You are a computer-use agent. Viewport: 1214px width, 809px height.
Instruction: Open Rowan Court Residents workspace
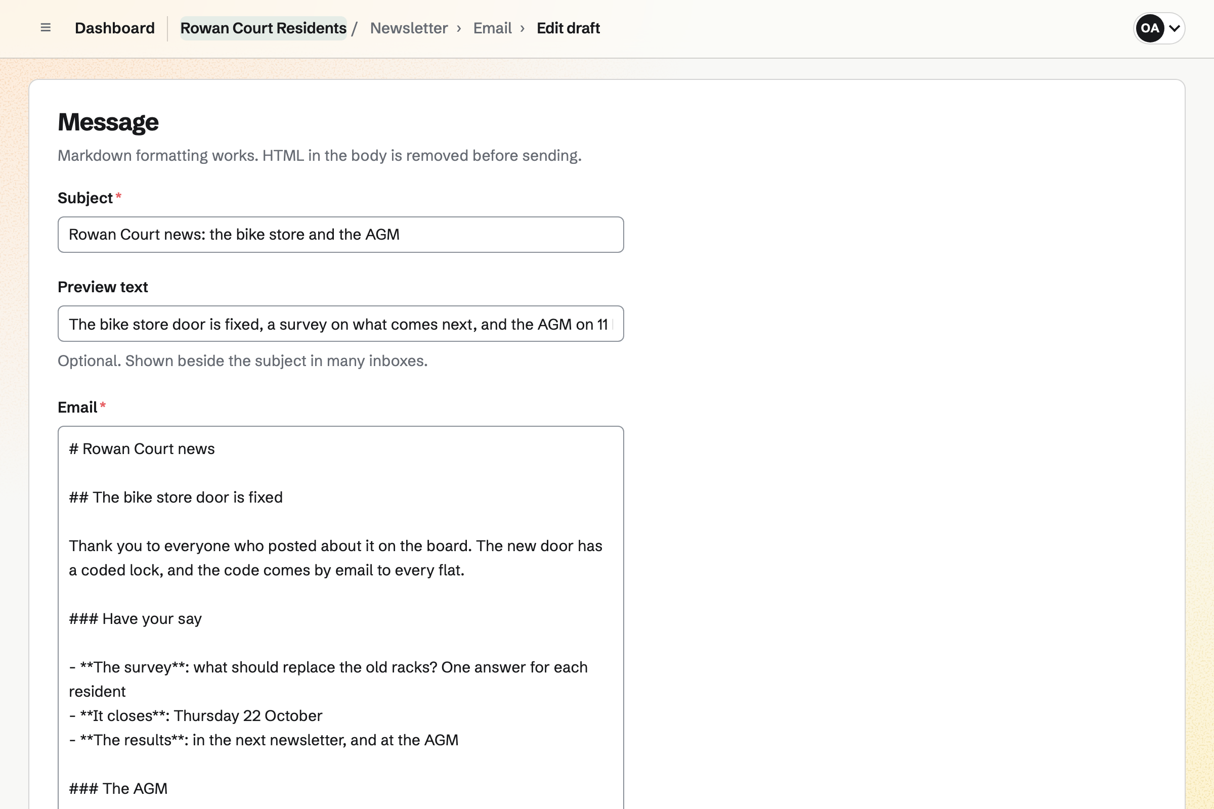(x=263, y=28)
